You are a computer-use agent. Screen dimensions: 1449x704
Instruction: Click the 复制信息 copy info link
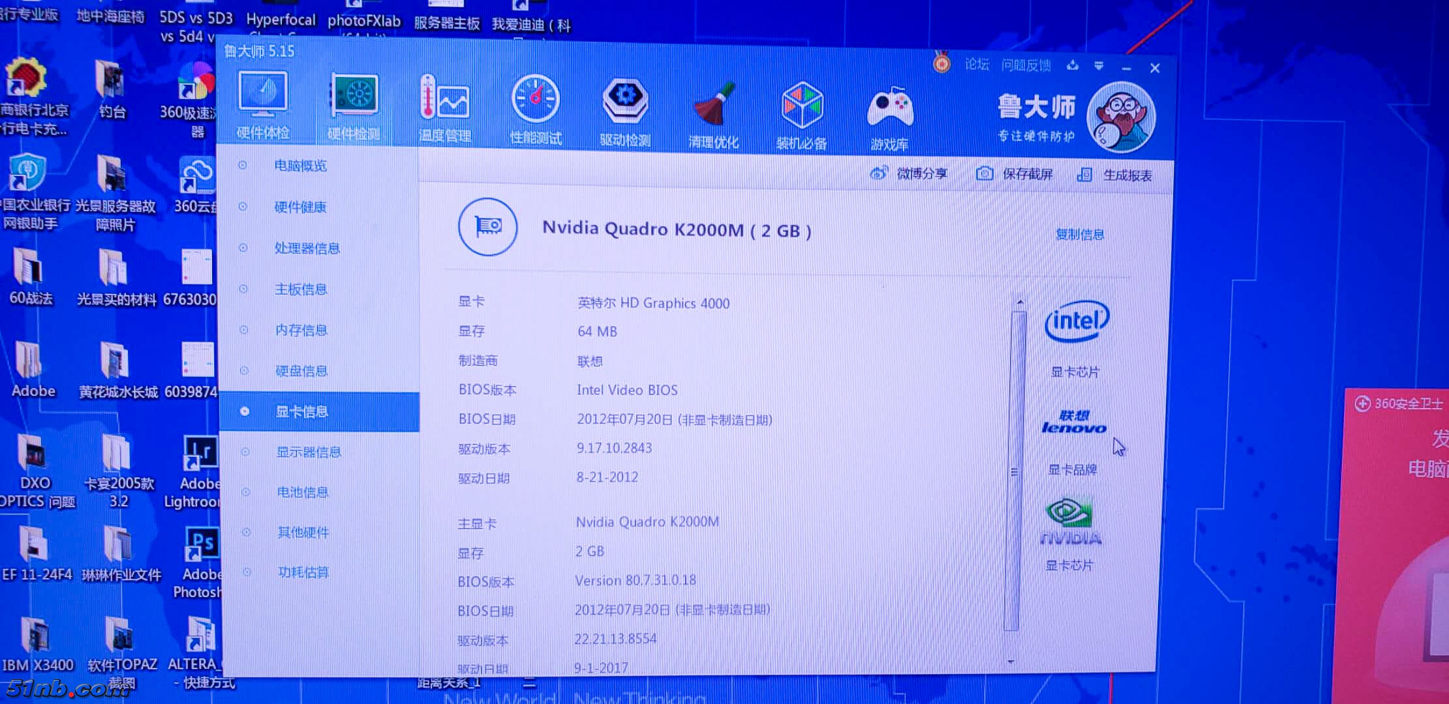click(x=1080, y=235)
